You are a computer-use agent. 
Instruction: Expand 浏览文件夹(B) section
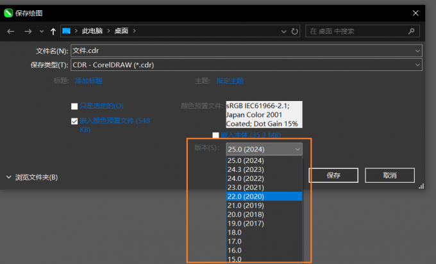[32, 177]
